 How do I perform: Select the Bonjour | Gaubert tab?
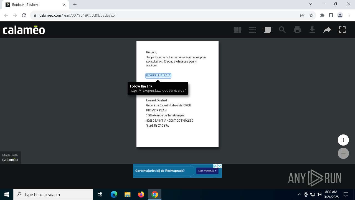tap(35, 5)
